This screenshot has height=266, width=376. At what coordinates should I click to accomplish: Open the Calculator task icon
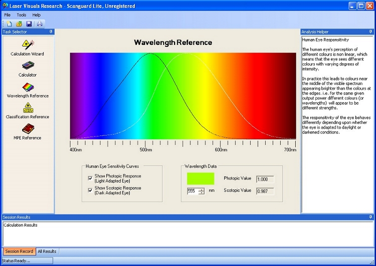coord(28,65)
